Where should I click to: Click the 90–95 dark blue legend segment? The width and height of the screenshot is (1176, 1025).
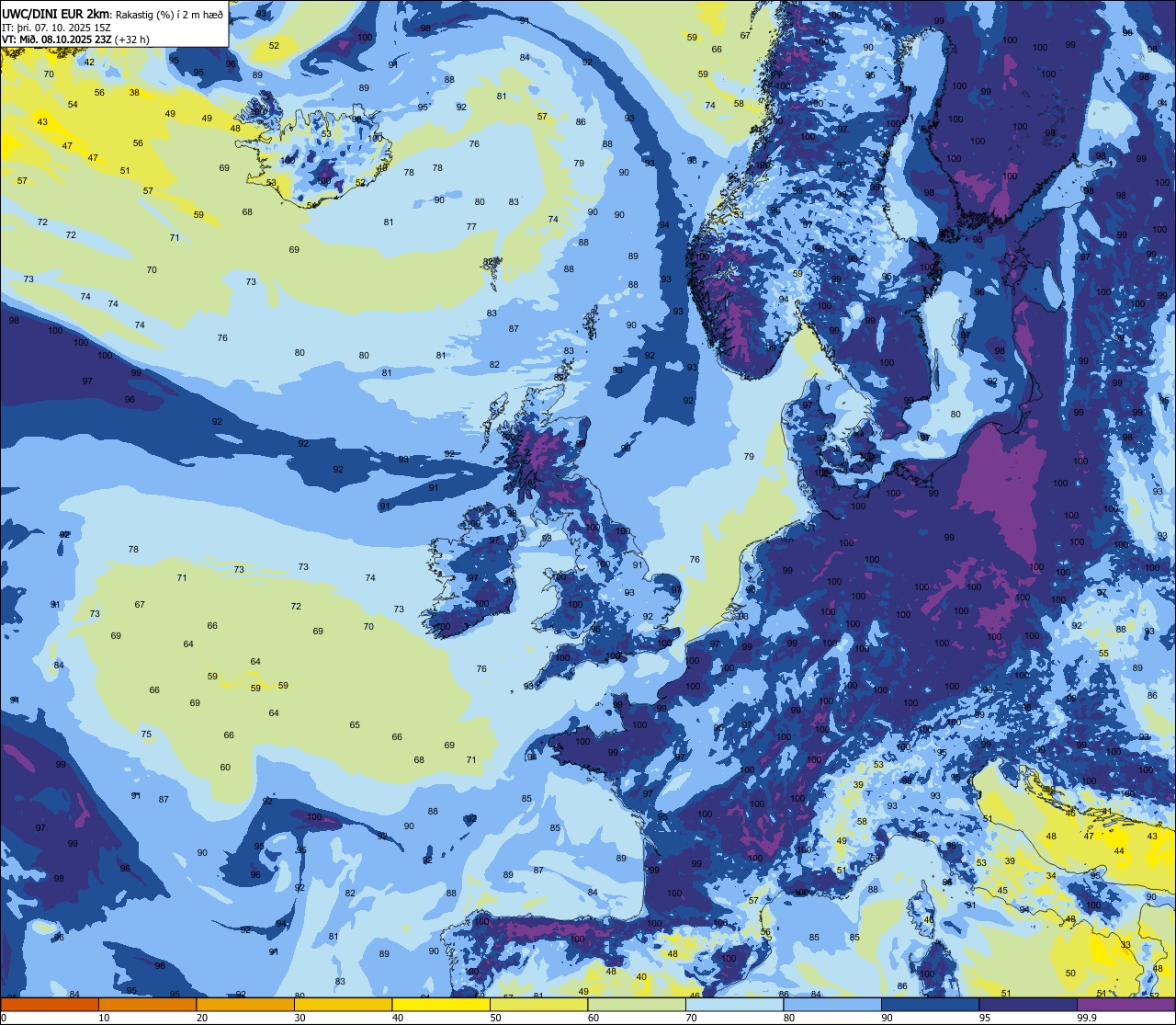(x=930, y=1005)
